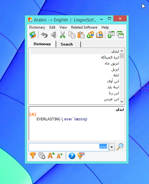Cut text using the scissors icon
The height and width of the screenshot is (184, 149).
tap(62, 35)
